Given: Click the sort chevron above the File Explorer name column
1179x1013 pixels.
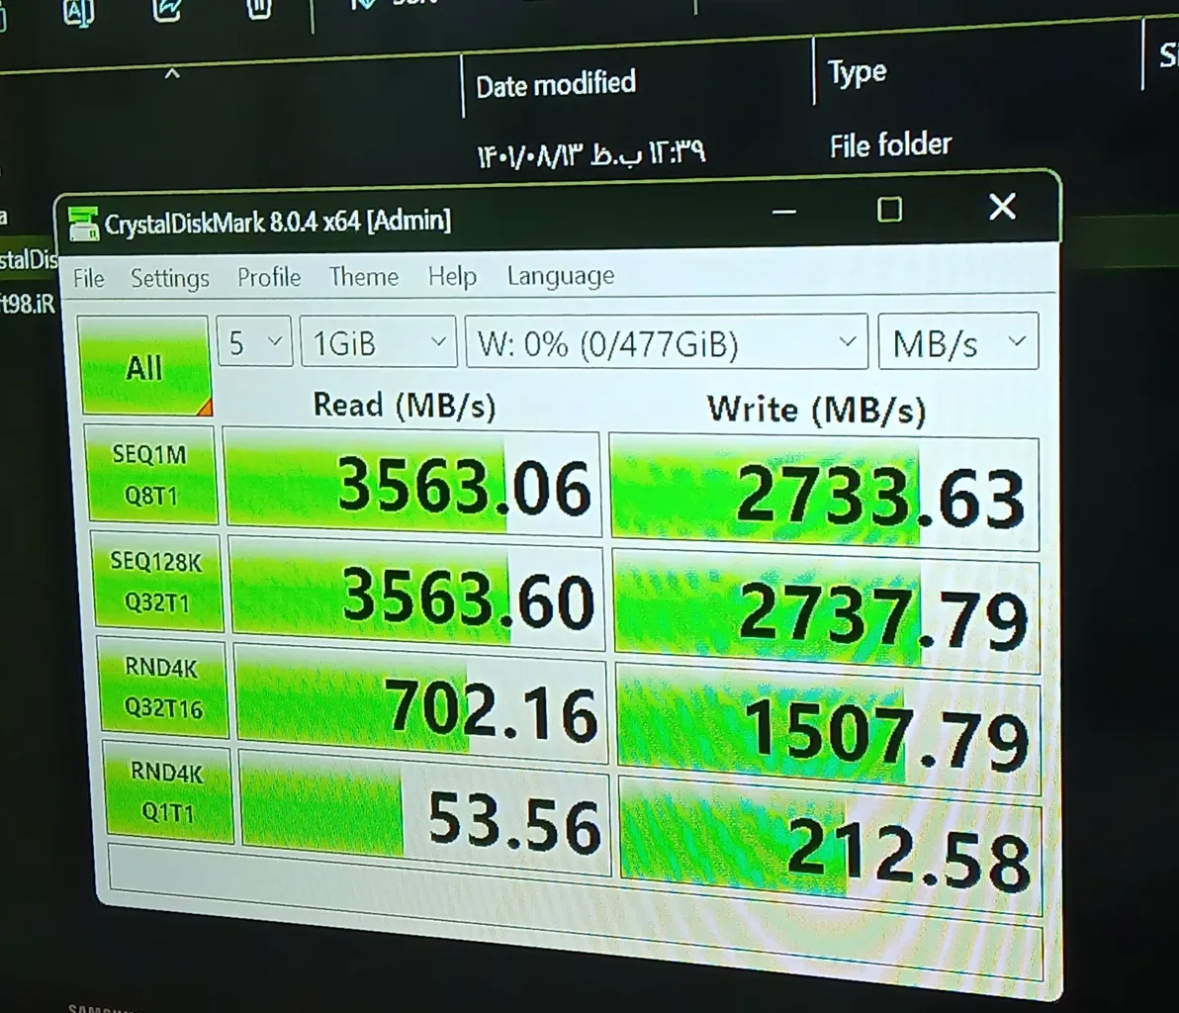Looking at the screenshot, I should tap(172, 74).
